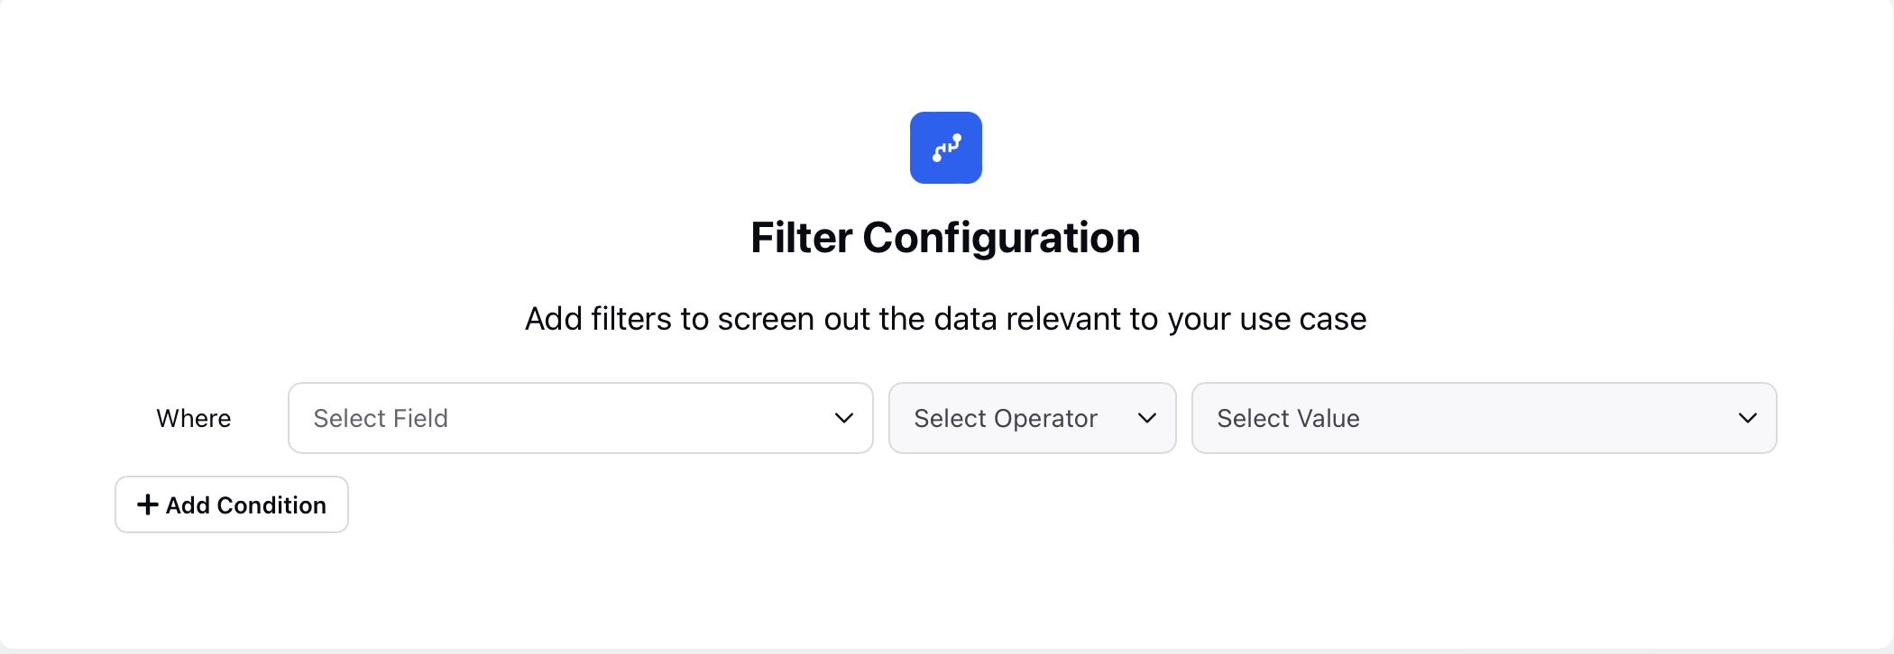The width and height of the screenshot is (1894, 654).
Task: Click the Add Condition button
Action: coord(232,504)
